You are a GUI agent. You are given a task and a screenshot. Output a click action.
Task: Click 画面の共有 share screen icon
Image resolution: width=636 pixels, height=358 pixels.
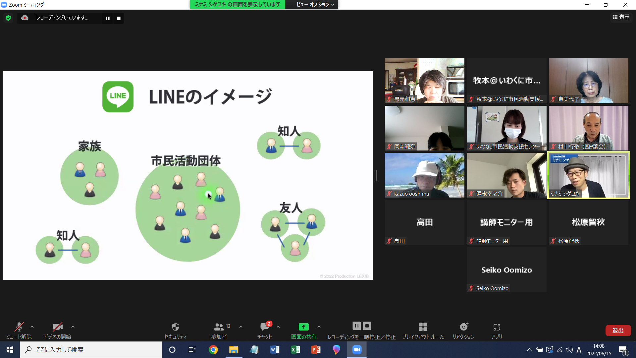pyautogui.click(x=303, y=327)
